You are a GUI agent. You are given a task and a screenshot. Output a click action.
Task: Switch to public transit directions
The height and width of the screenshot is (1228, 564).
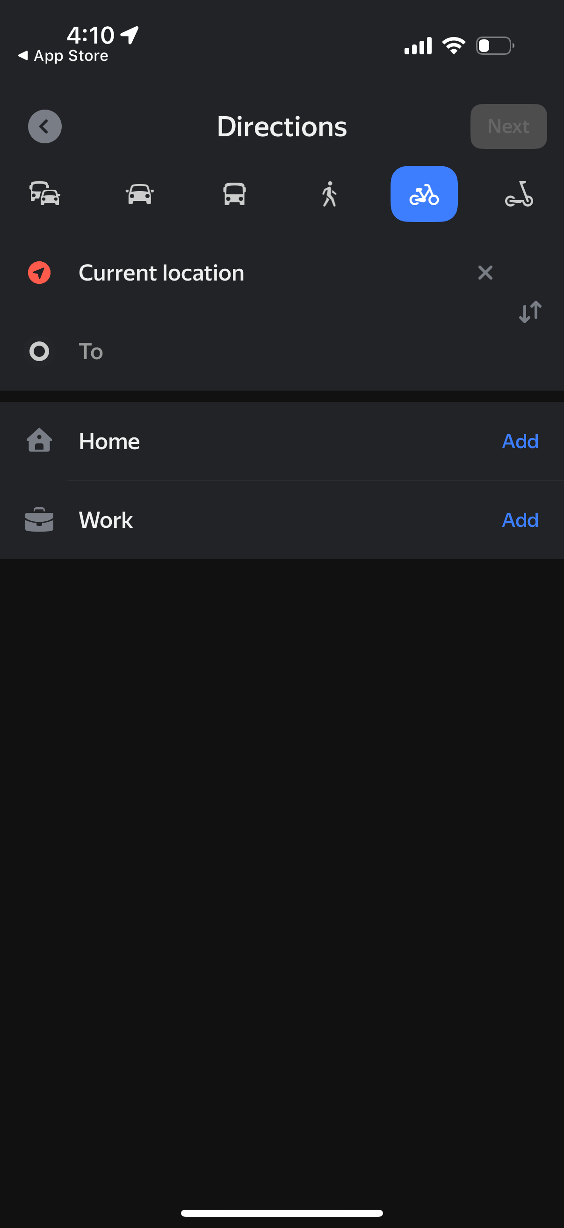click(234, 193)
